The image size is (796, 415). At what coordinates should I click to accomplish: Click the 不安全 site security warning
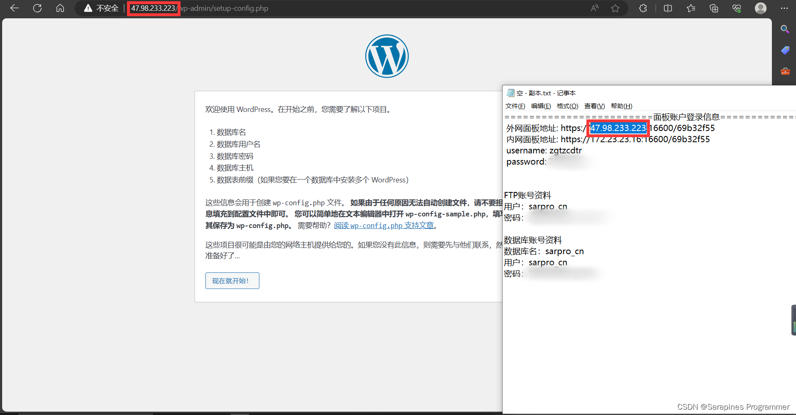(x=102, y=8)
